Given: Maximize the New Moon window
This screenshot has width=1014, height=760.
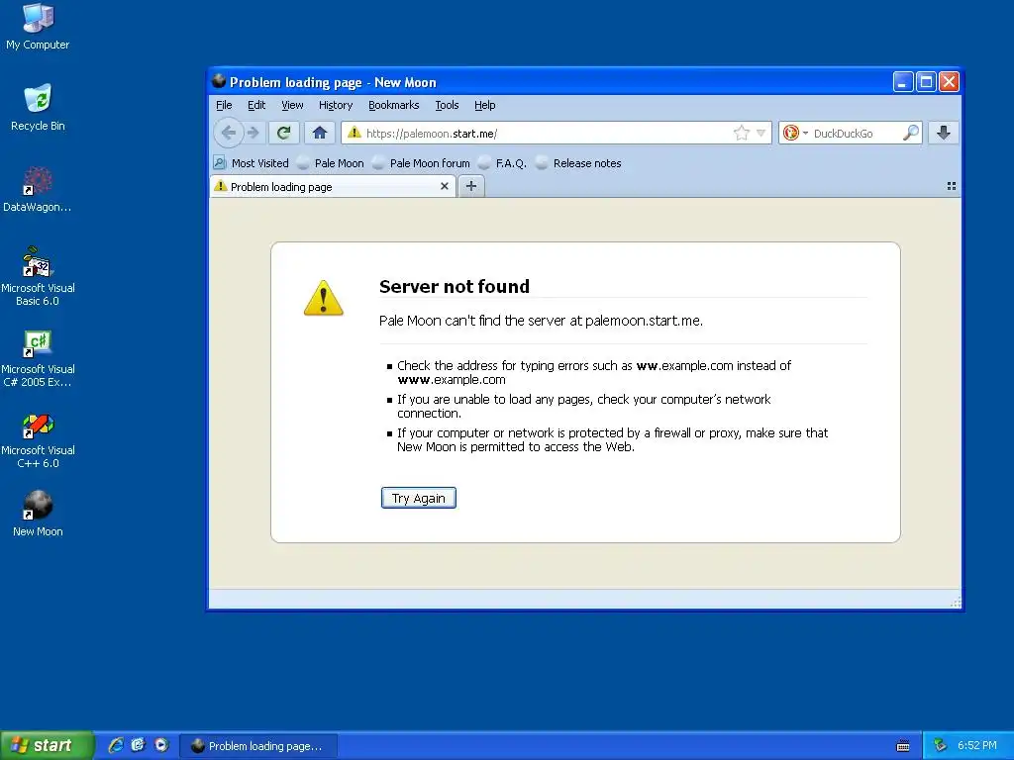Looking at the screenshot, I should 926,82.
